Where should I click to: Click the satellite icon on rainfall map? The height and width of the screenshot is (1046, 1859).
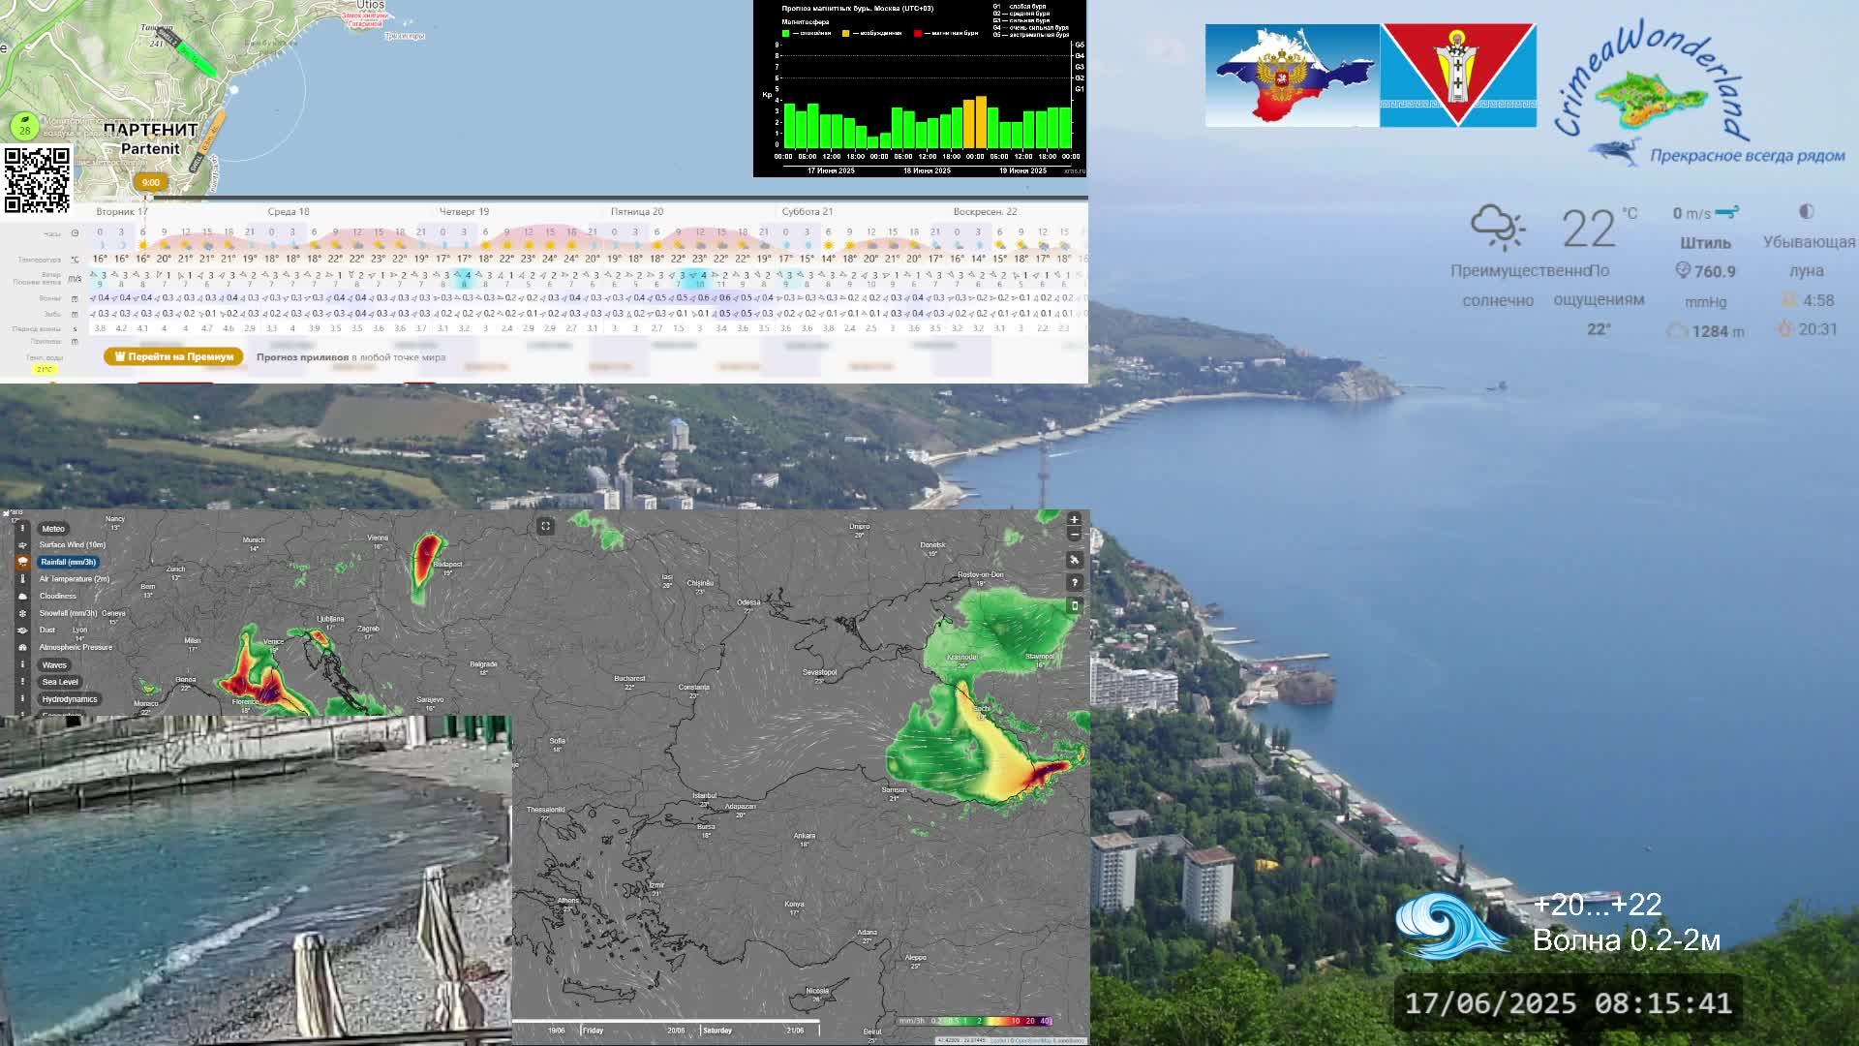pyautogui.click(x=1074, y=560)
